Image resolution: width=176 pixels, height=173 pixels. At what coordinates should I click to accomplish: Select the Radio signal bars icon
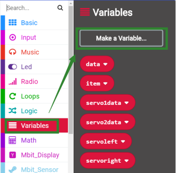13,82
